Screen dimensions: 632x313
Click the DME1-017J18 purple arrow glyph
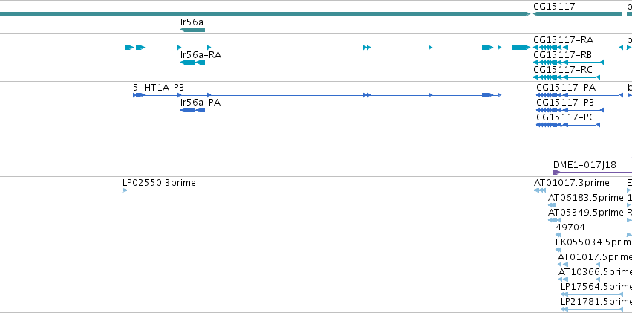557,172
